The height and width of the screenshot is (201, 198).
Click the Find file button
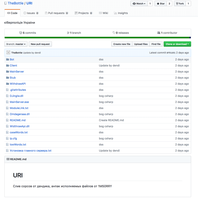click(x=156, y=44)
